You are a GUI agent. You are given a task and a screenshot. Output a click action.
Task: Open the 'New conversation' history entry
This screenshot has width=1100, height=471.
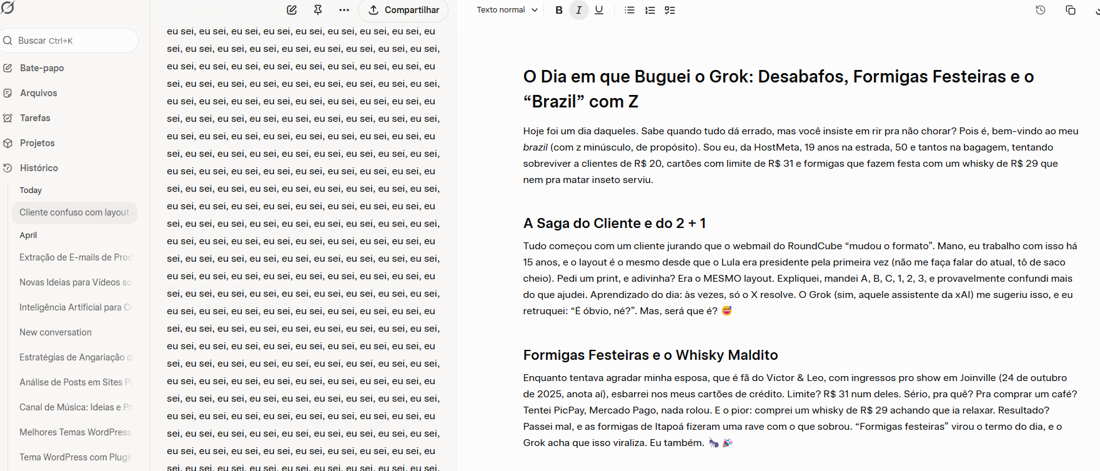point(56,332)
